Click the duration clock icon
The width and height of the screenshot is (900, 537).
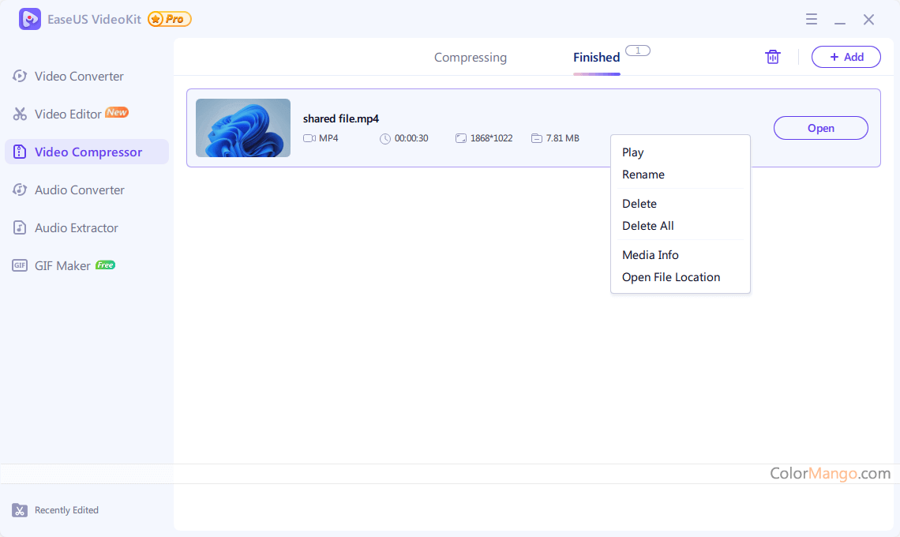[x=385, y=138]
